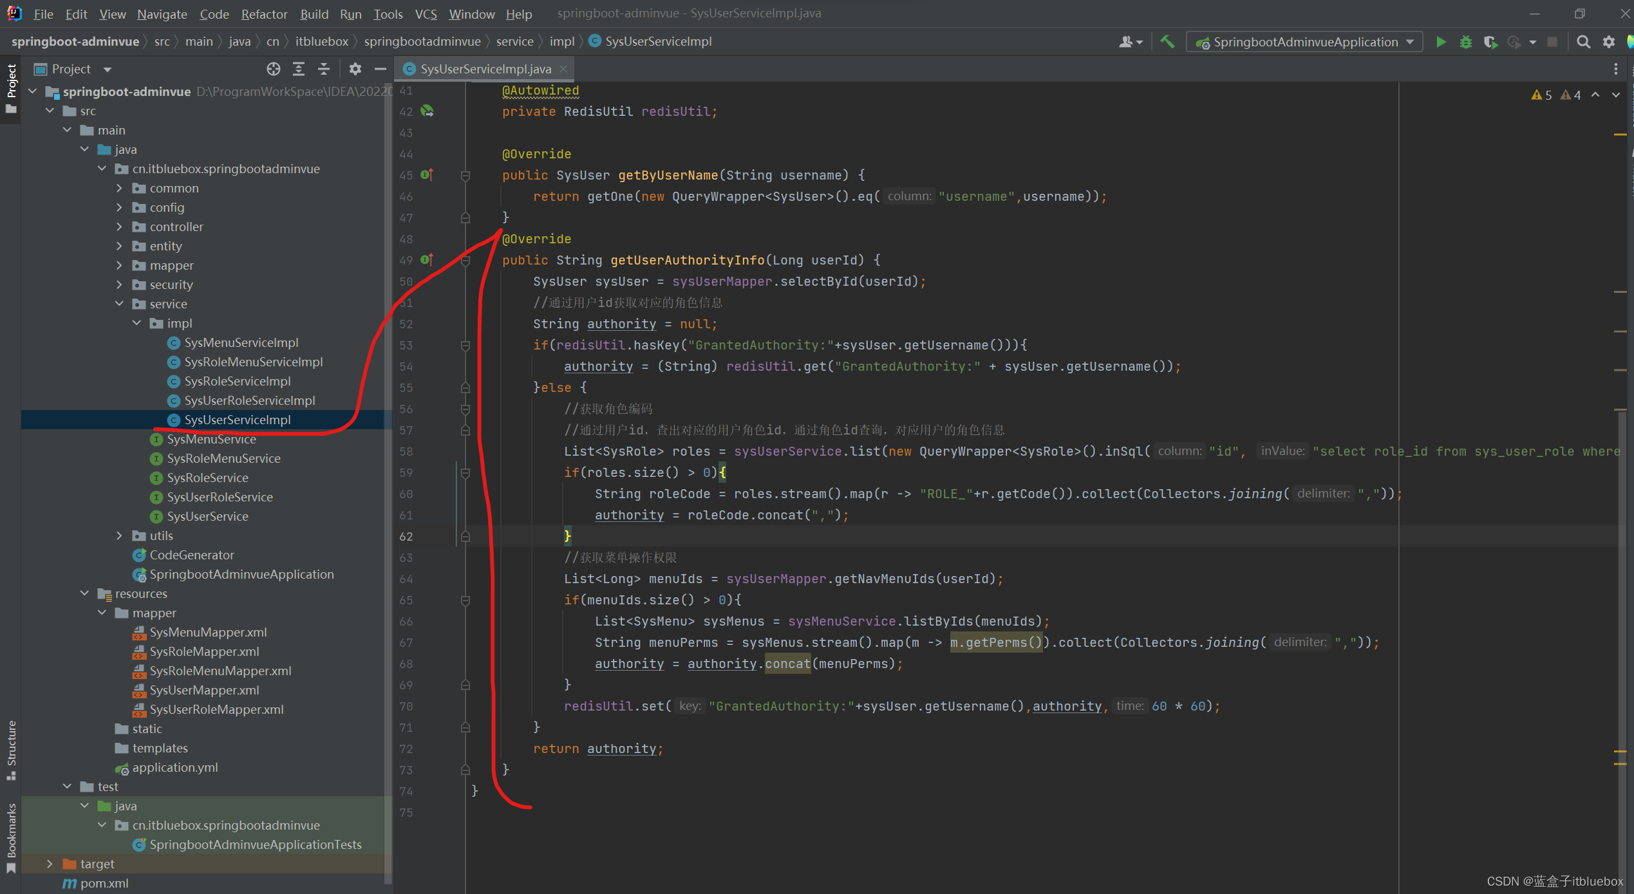Fold if block at line 59
The width and height of the screenshot is (1634, 894).
click(465, 473)
